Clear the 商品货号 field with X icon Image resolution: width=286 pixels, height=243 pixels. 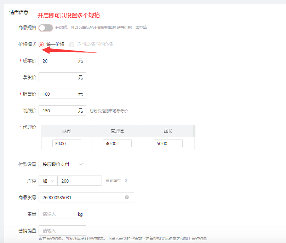tap(127, 197)
